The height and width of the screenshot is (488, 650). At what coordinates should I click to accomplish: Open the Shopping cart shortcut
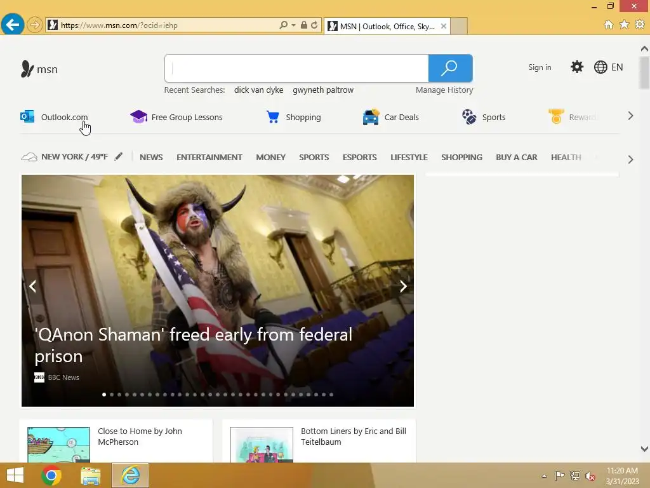click(x=293, y=117)
